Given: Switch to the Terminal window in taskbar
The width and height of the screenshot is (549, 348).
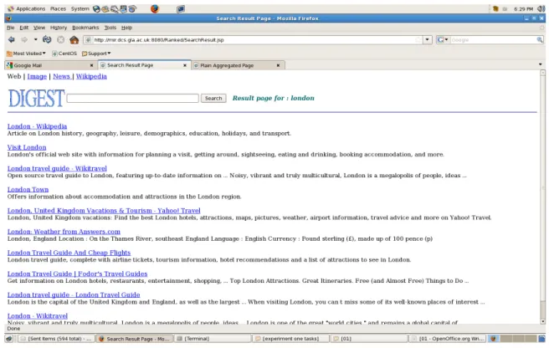Looking at the screenshot, I should click(x=213, y=339).
